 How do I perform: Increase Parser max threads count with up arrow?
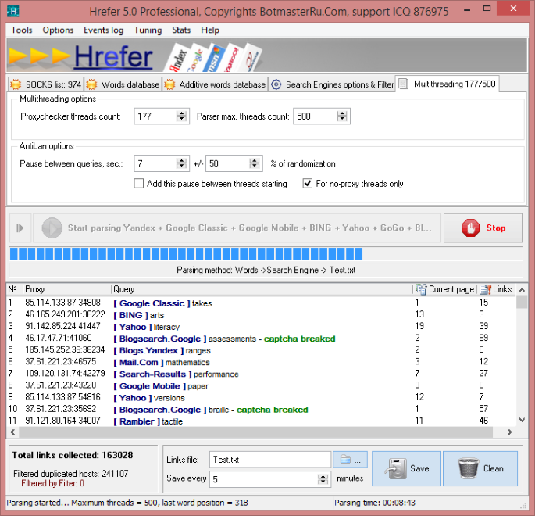[x=342, y=113]
